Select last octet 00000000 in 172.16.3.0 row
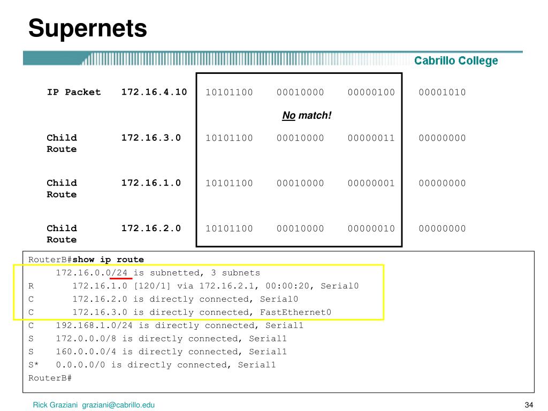The image size is (548, 411). 442,138
